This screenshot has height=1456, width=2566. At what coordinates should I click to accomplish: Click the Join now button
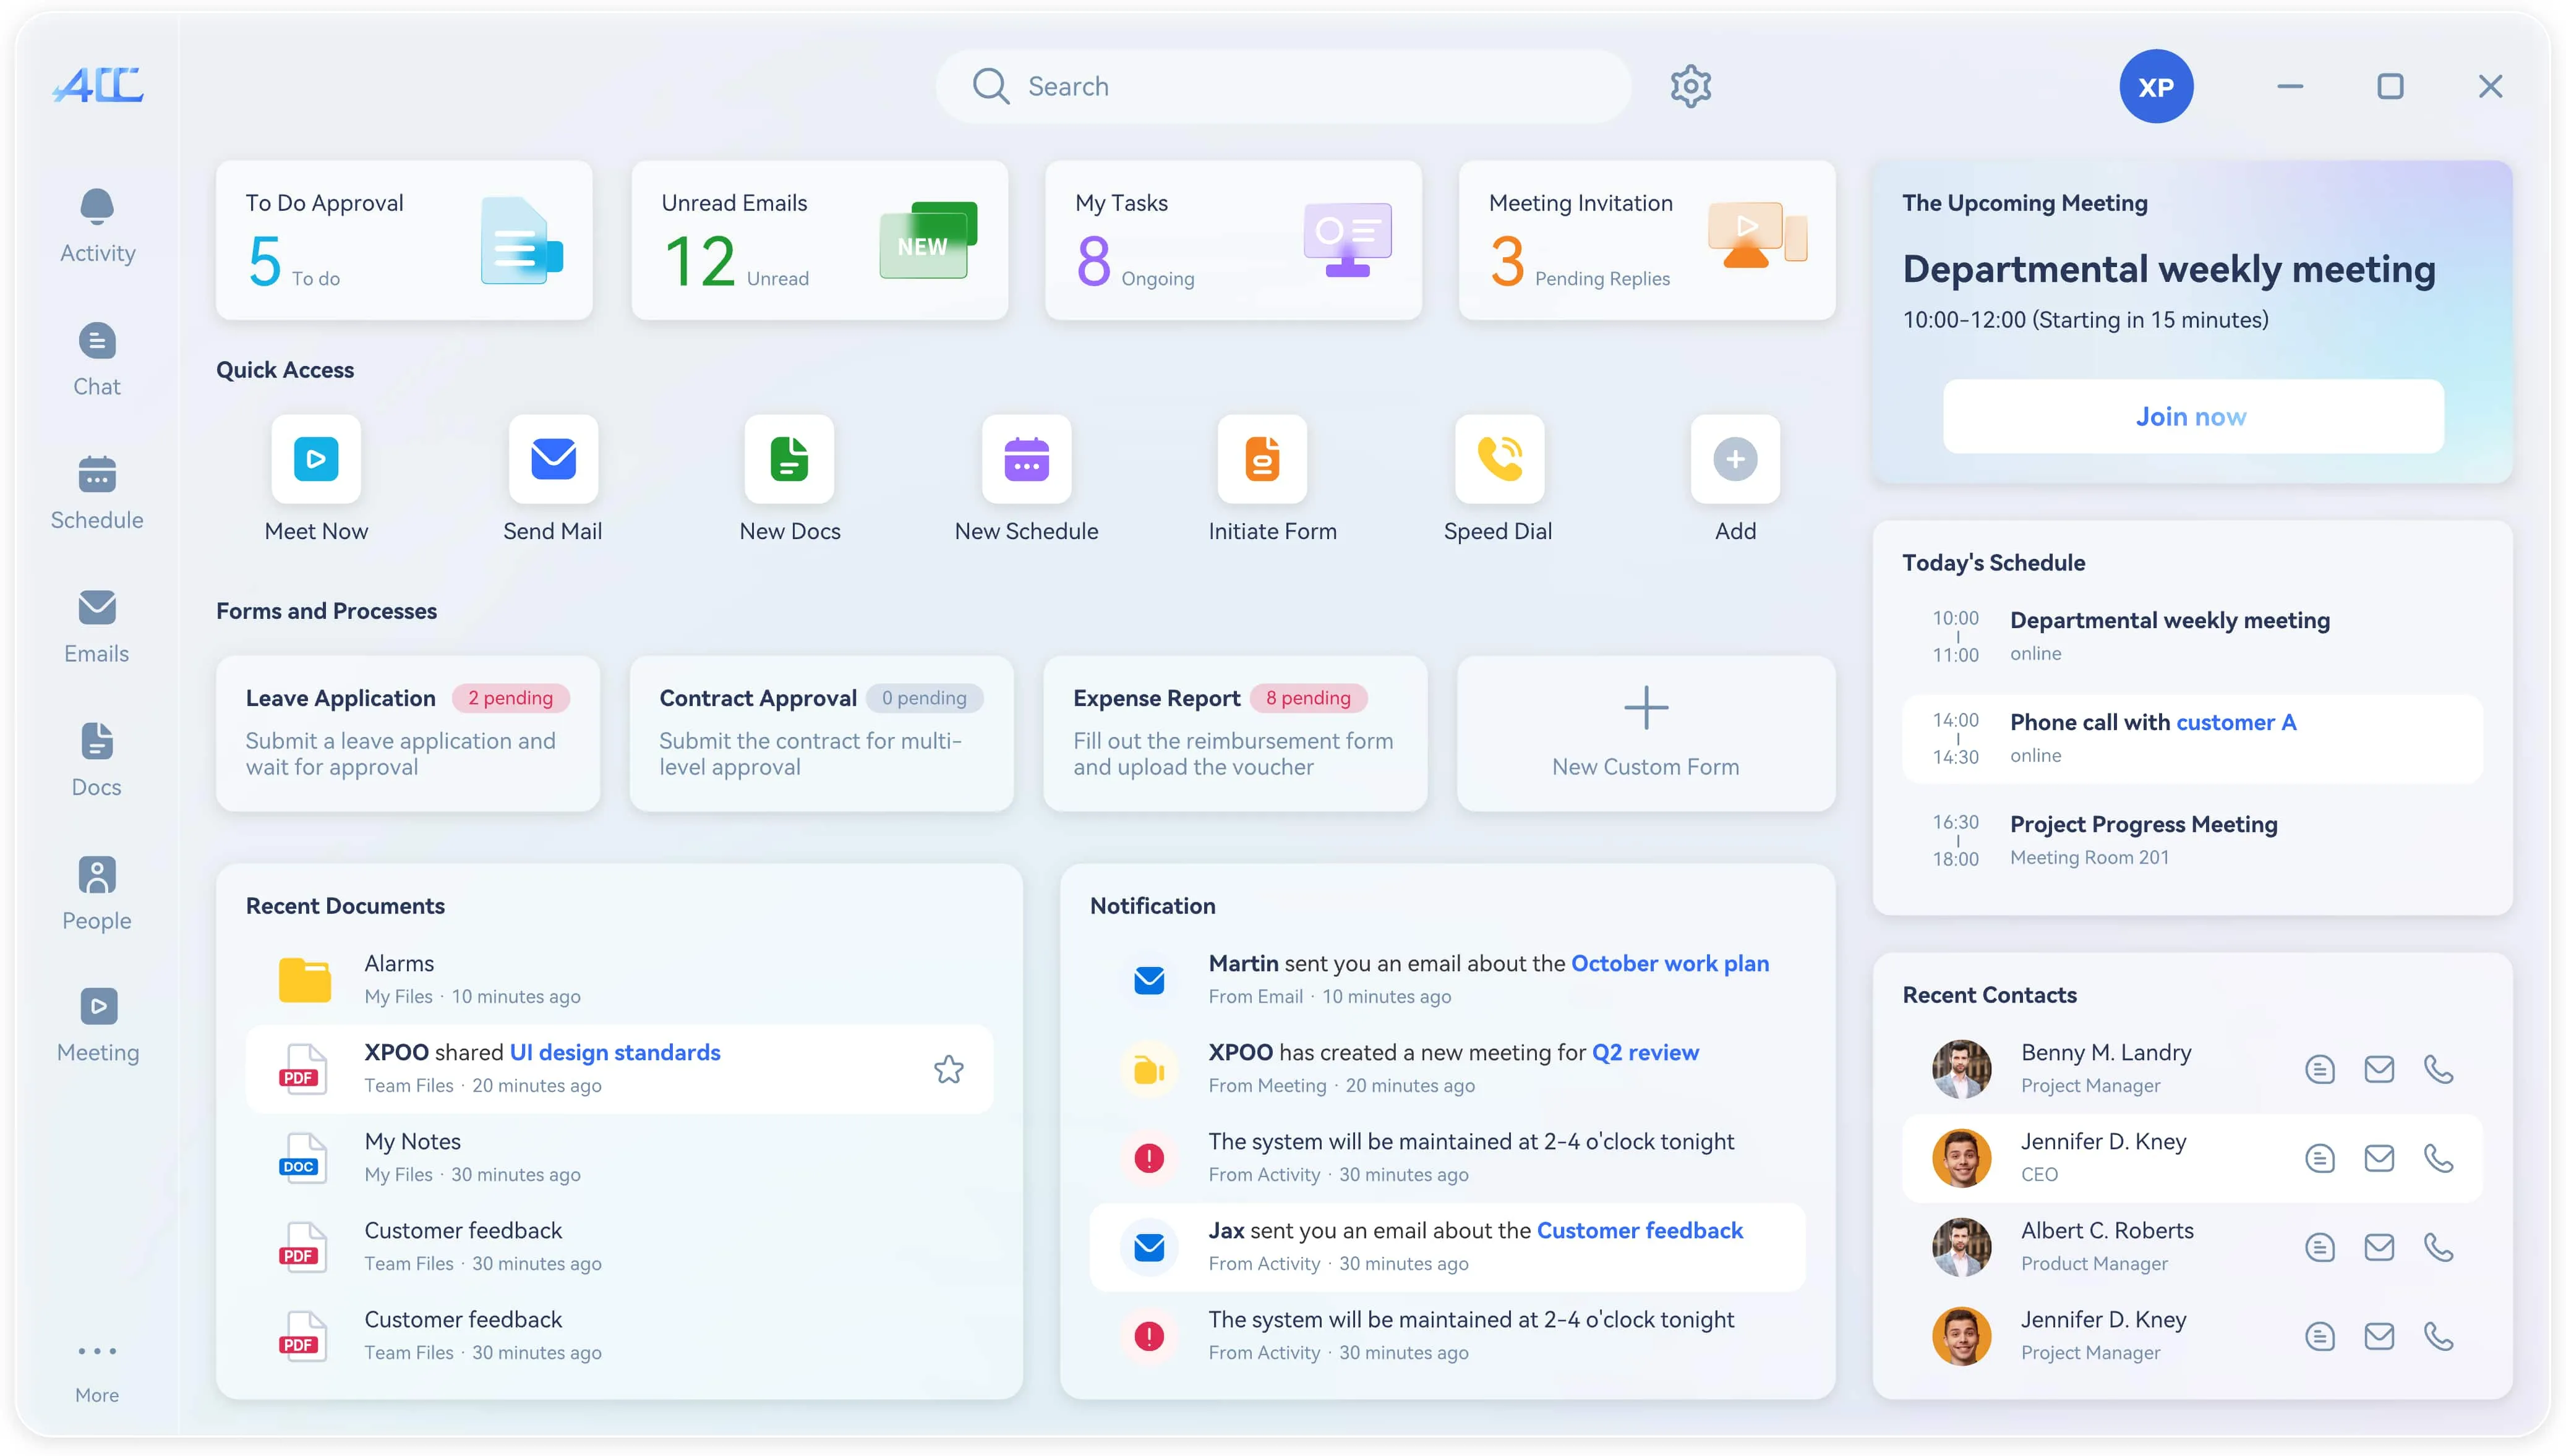tap(2192, 416)
